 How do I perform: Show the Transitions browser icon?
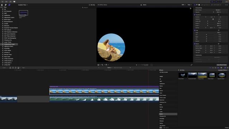[228, 68]
